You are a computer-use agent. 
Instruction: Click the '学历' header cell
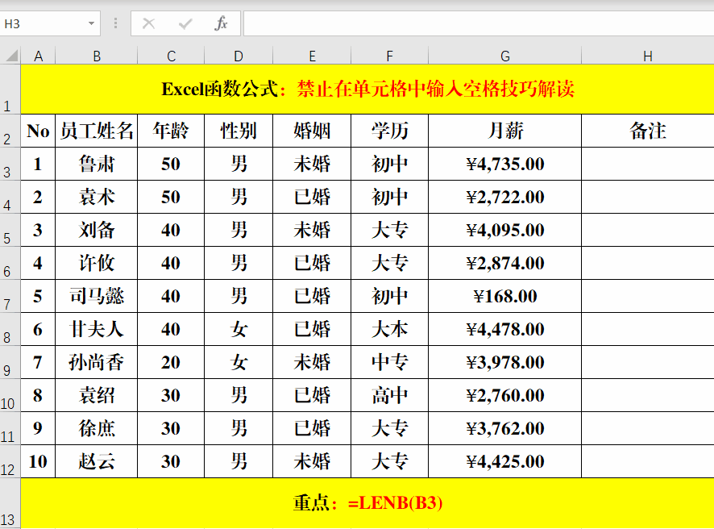(x=389, y=131)
